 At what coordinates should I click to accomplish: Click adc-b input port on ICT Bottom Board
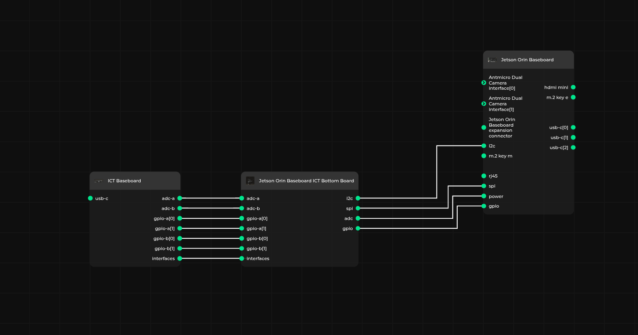click(242, 208)
